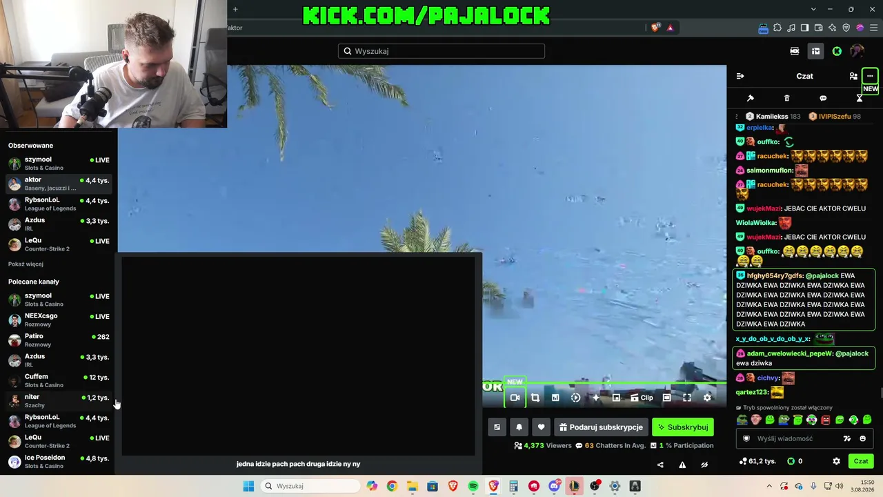Click the speech bubble icon in the chat toolbar
Image resolution: width=883 pixels, height=497 pixels.
click(823, 98)
